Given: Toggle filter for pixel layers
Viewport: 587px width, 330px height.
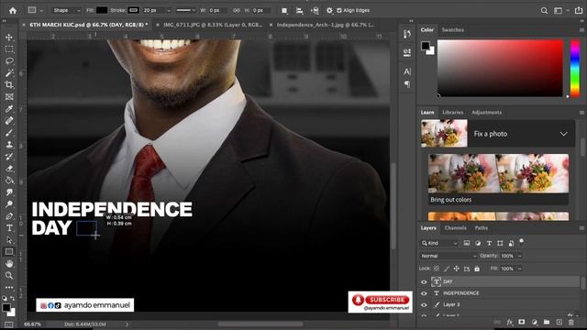Looking at the screenshot, I should (x=467, y=243).
